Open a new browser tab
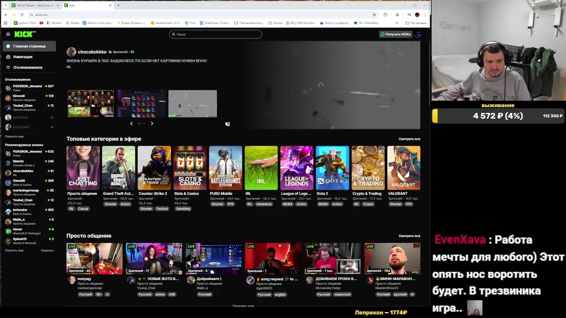The height and width of the screenshot is (318, 566). [x=118, y=5]
